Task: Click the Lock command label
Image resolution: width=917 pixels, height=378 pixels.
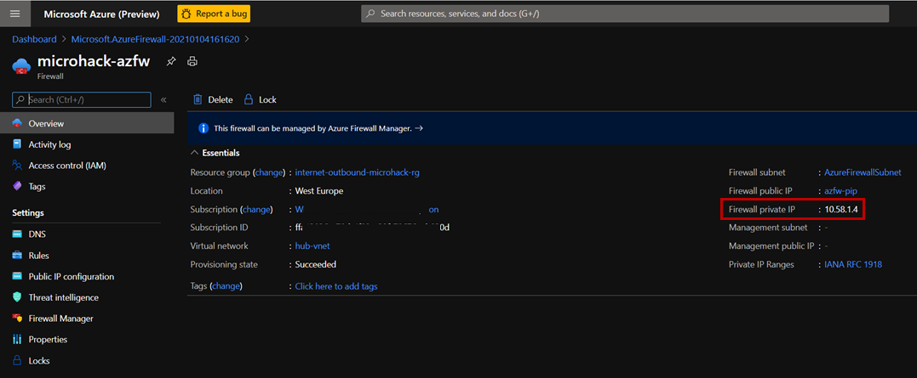Action: (x=268, y=99)
